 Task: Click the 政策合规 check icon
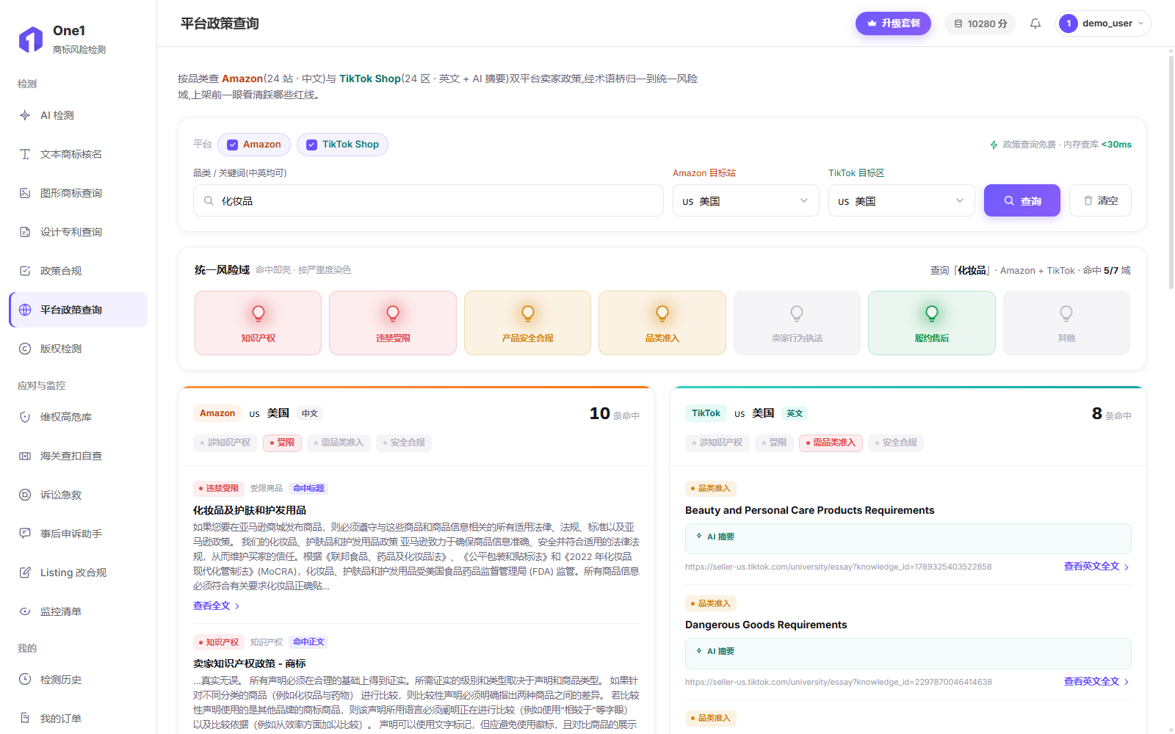25,271
